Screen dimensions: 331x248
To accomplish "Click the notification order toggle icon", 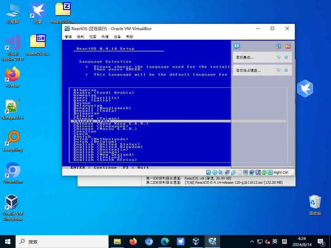I will pos(278,46).
